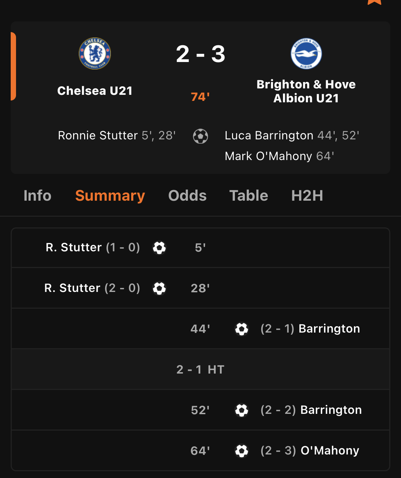Tap the Brighton & Hove Albion crest
This screenshot has width=401, height=478.
(x=306, y=53)
